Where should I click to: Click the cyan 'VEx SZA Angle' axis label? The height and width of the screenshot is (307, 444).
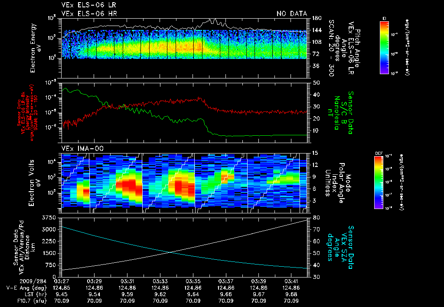pos(340,247)
